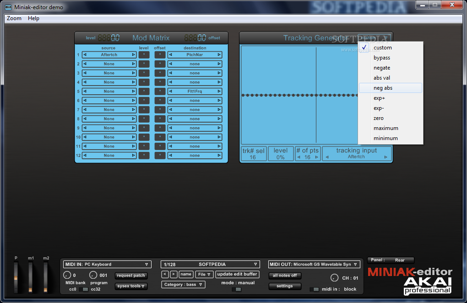
Task: Select next source for Mod Matrix row 1
Action: (133, 55)
